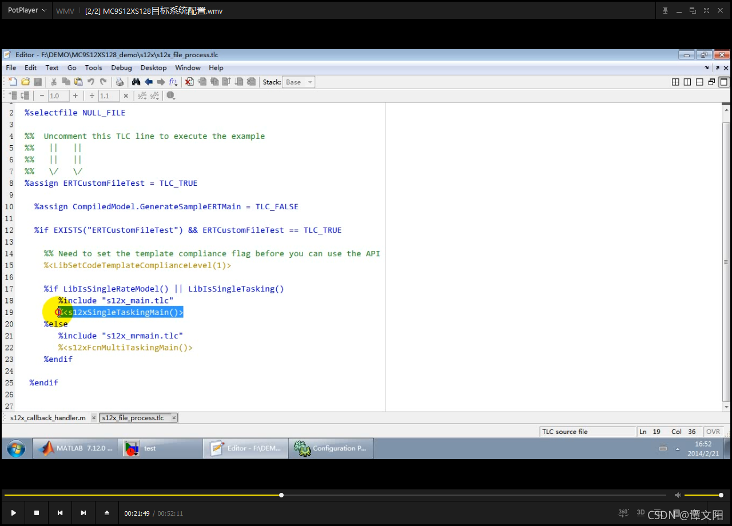Click the evaluate cell and advance icon
Screen dimensions: 732x526
[25, 95]
